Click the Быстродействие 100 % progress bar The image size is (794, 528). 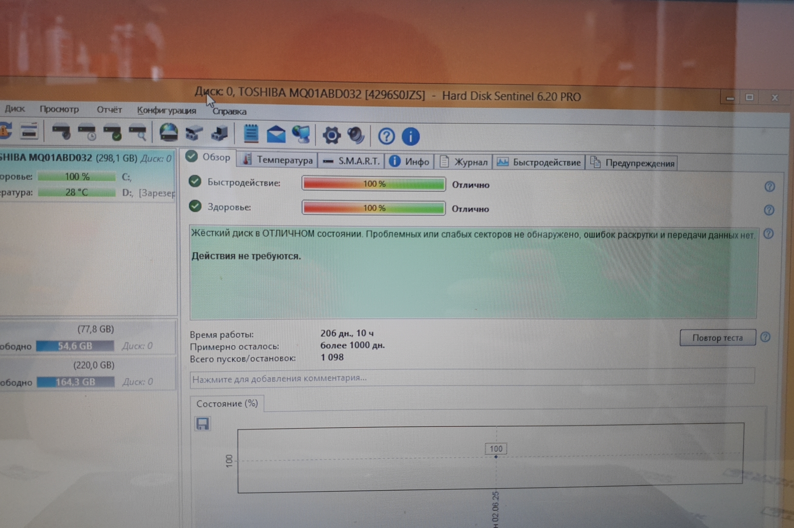click(x=374, y=184)
